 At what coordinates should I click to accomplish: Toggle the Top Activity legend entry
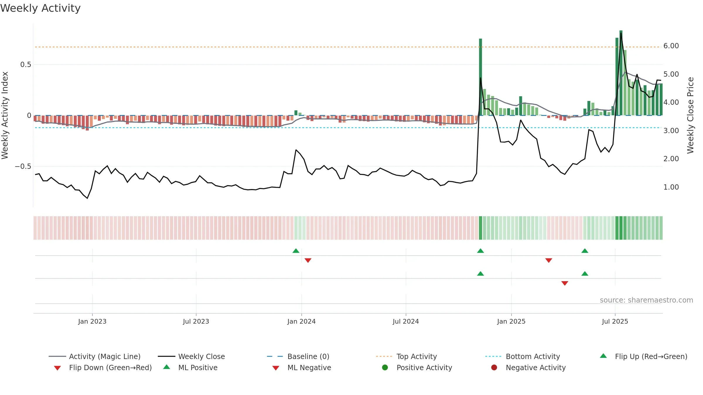[407, 356]
